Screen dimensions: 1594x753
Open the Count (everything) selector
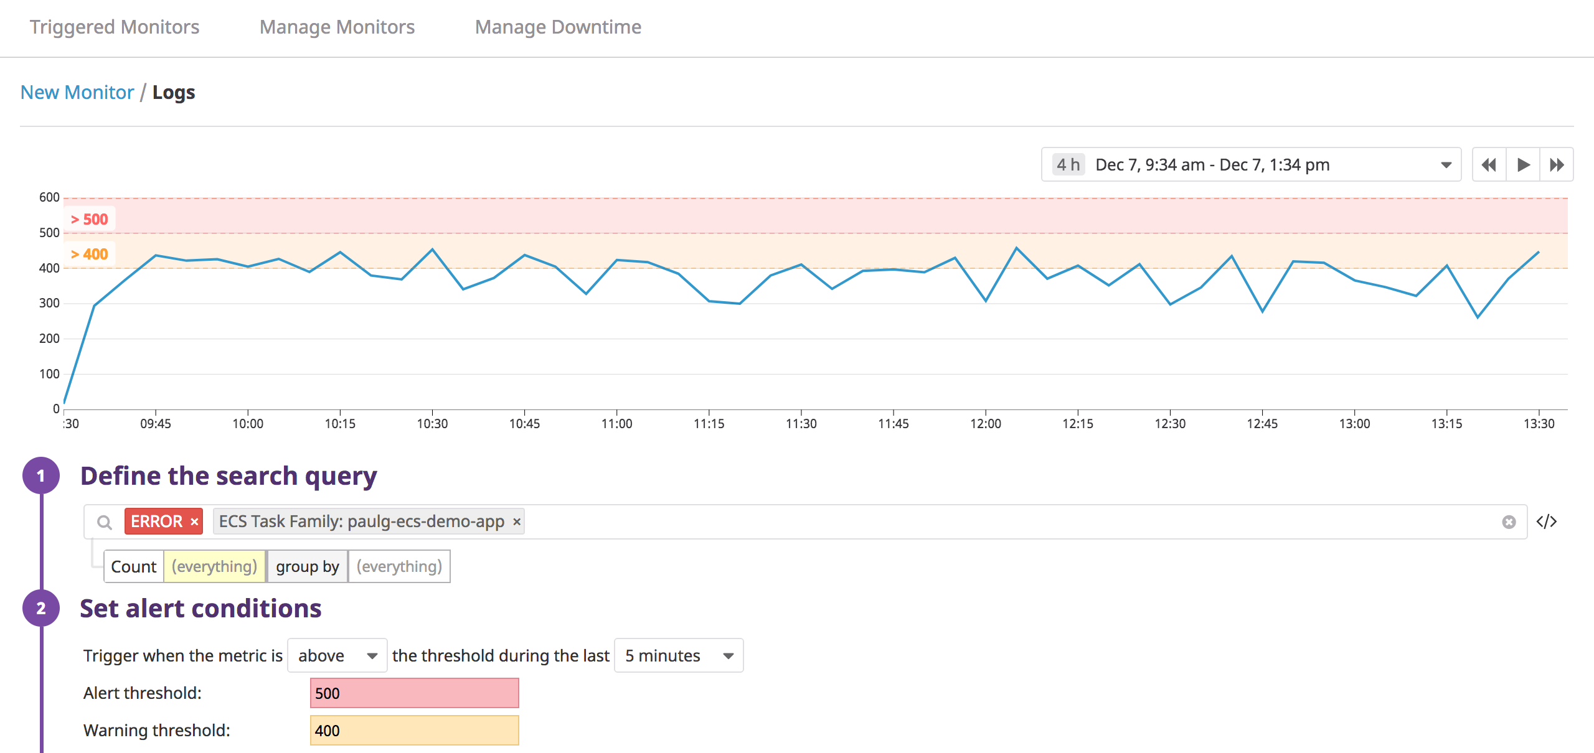pos(214,566)
